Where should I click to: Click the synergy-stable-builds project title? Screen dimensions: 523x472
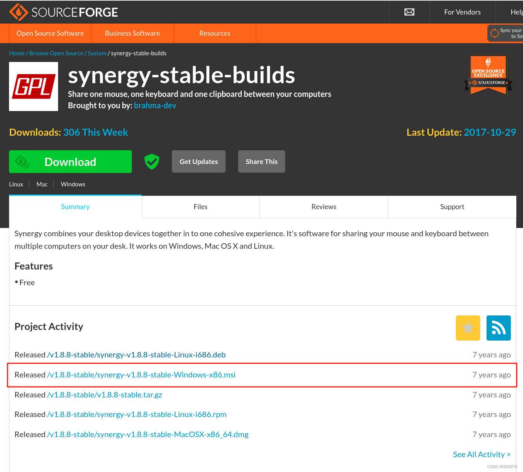click(181, 75)
